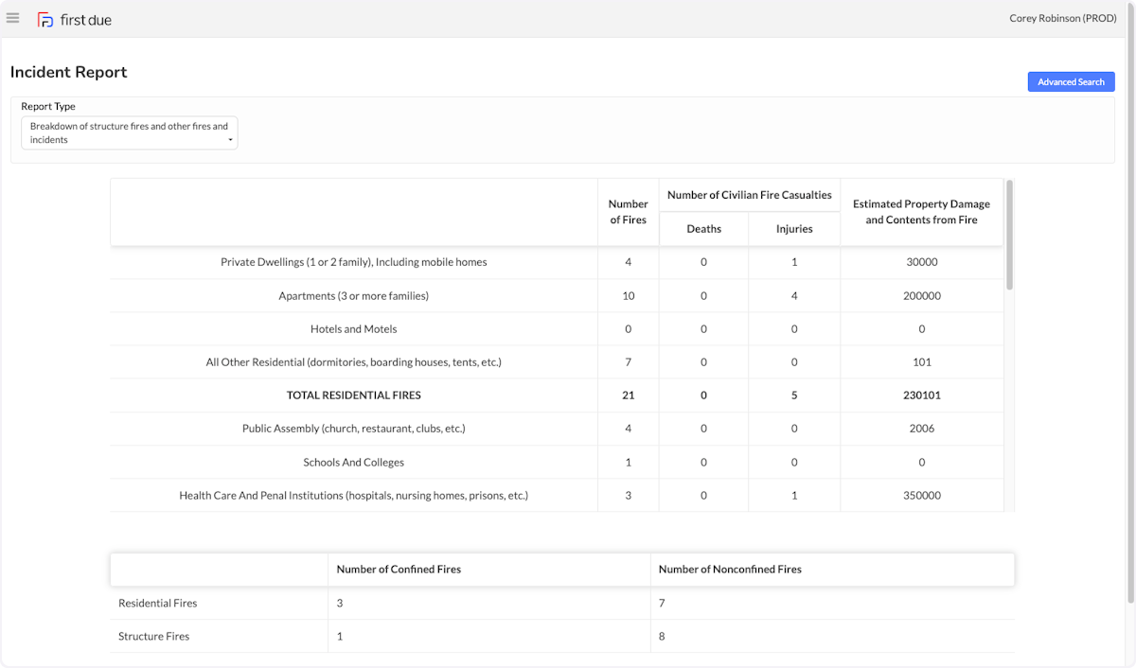Click Estimated Property Damage column header
Screen dimensions: 1136x668
(x=921, y=212)
